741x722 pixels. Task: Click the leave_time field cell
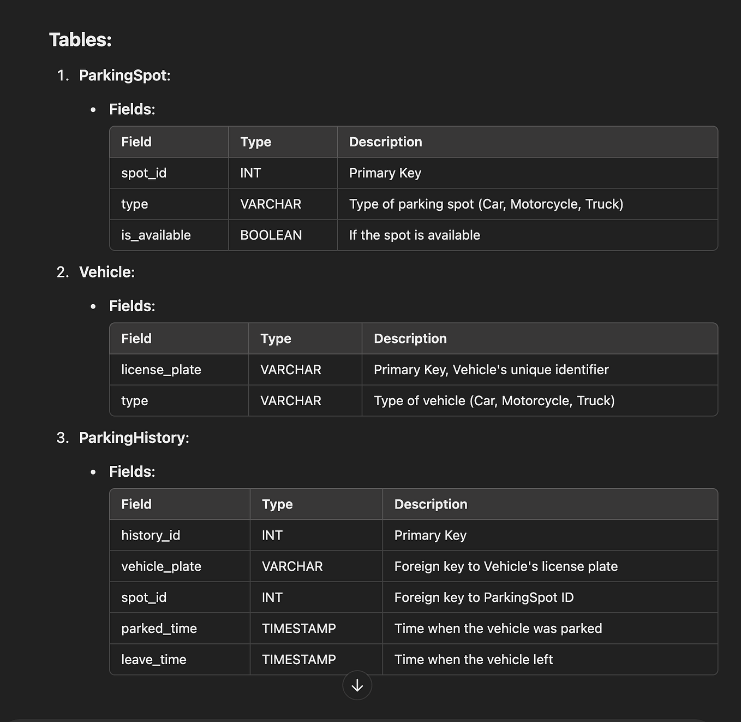click(154, 660)
